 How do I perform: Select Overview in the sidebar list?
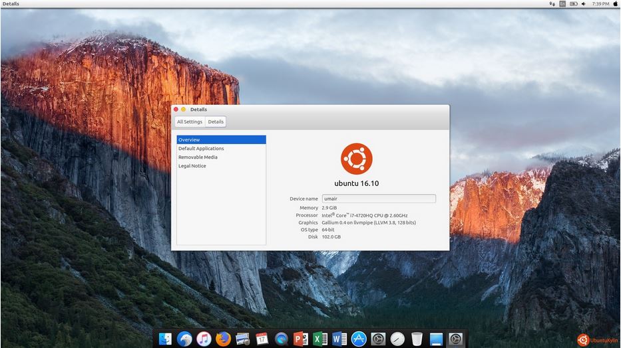coord(221,140)
